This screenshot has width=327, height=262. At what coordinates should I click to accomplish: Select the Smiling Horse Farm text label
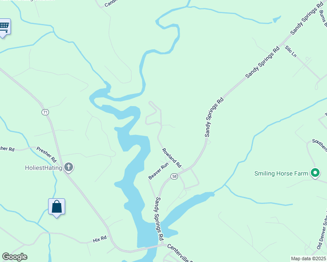pyautogui.click(x=281, y=173)
